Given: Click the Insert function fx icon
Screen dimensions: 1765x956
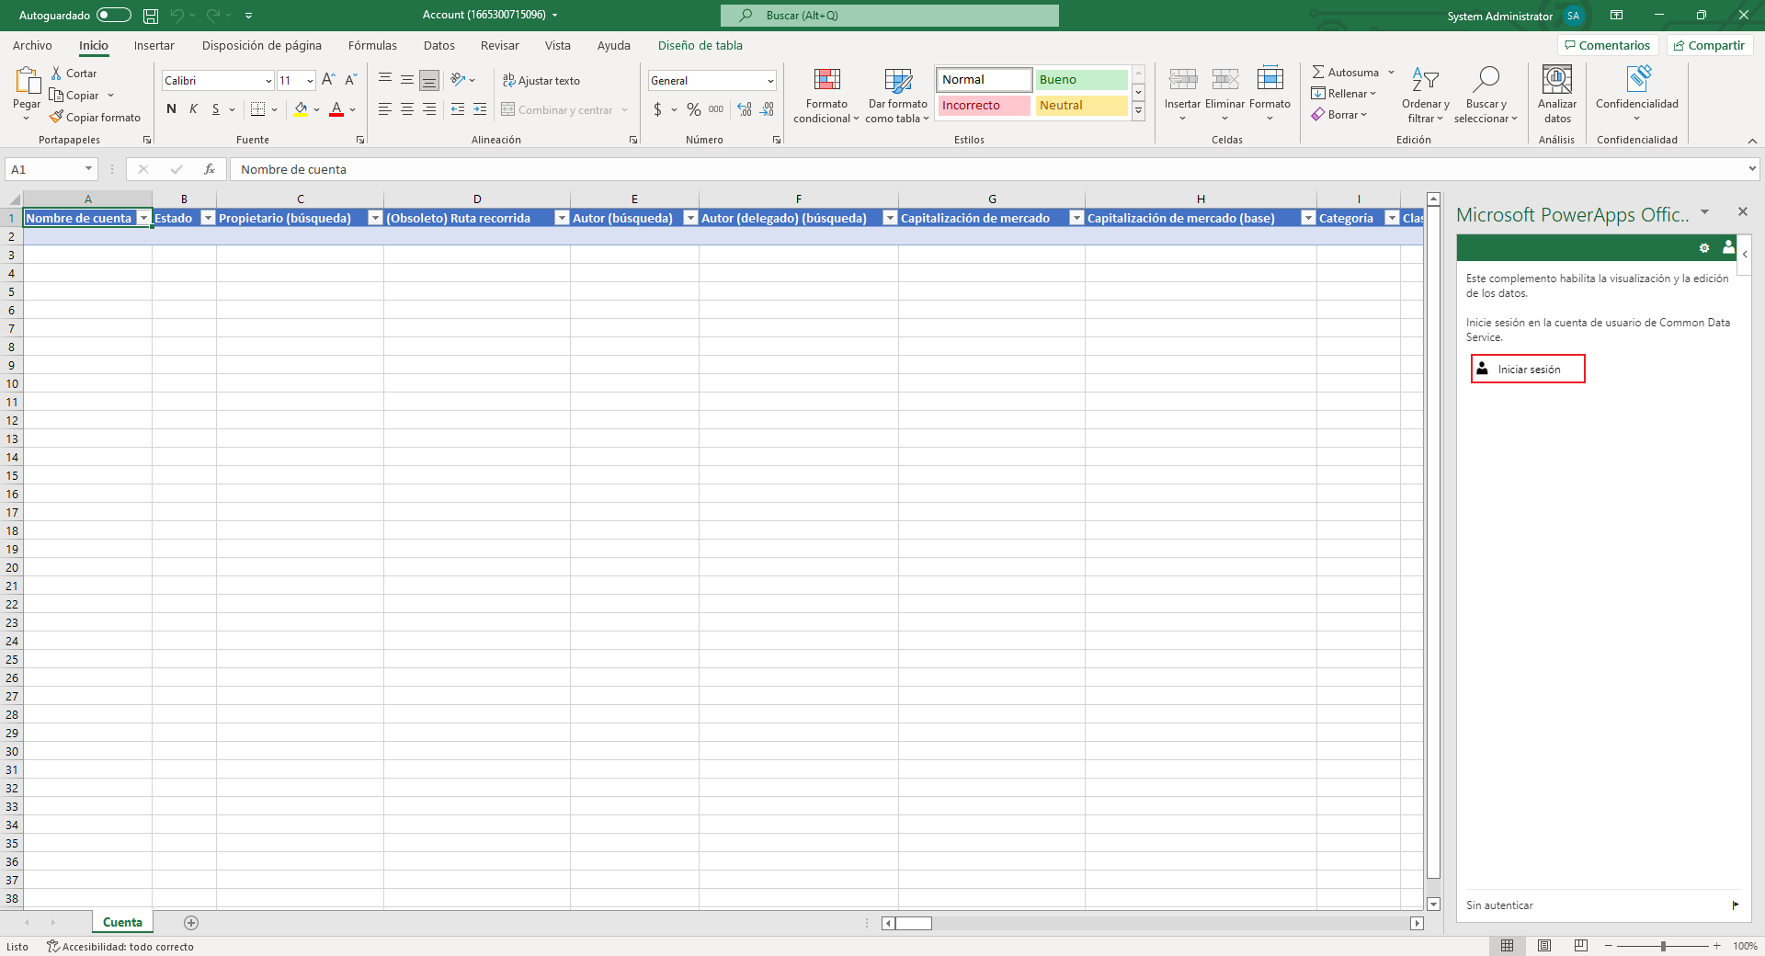Looking at the screenshot, I should tap(210, 169).
